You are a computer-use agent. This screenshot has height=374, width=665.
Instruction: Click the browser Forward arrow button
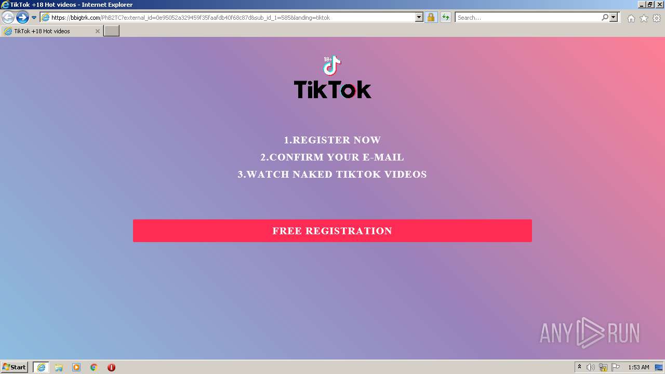pyautogui.click(x=22, y=18)
